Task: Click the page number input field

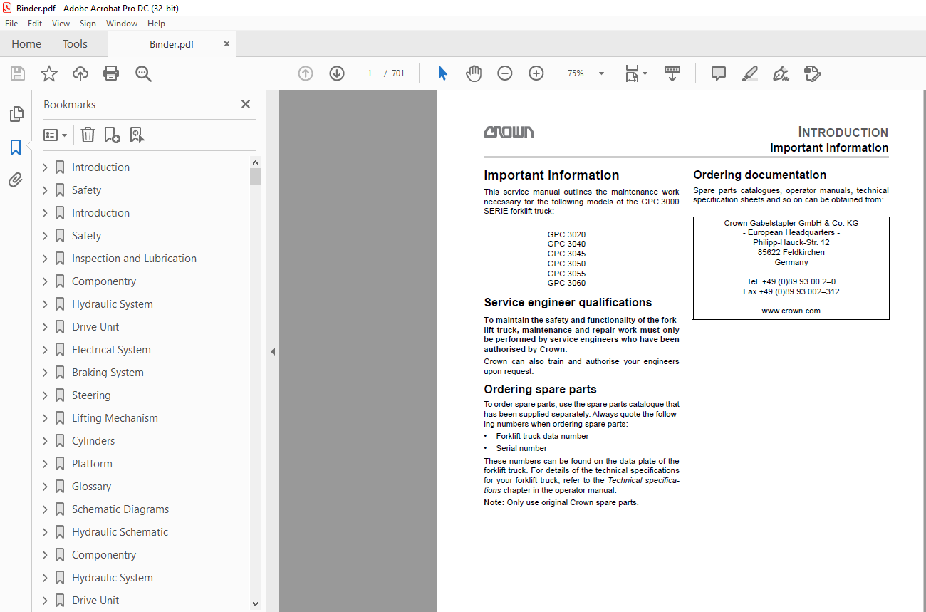Action: [x=370, y=73]
